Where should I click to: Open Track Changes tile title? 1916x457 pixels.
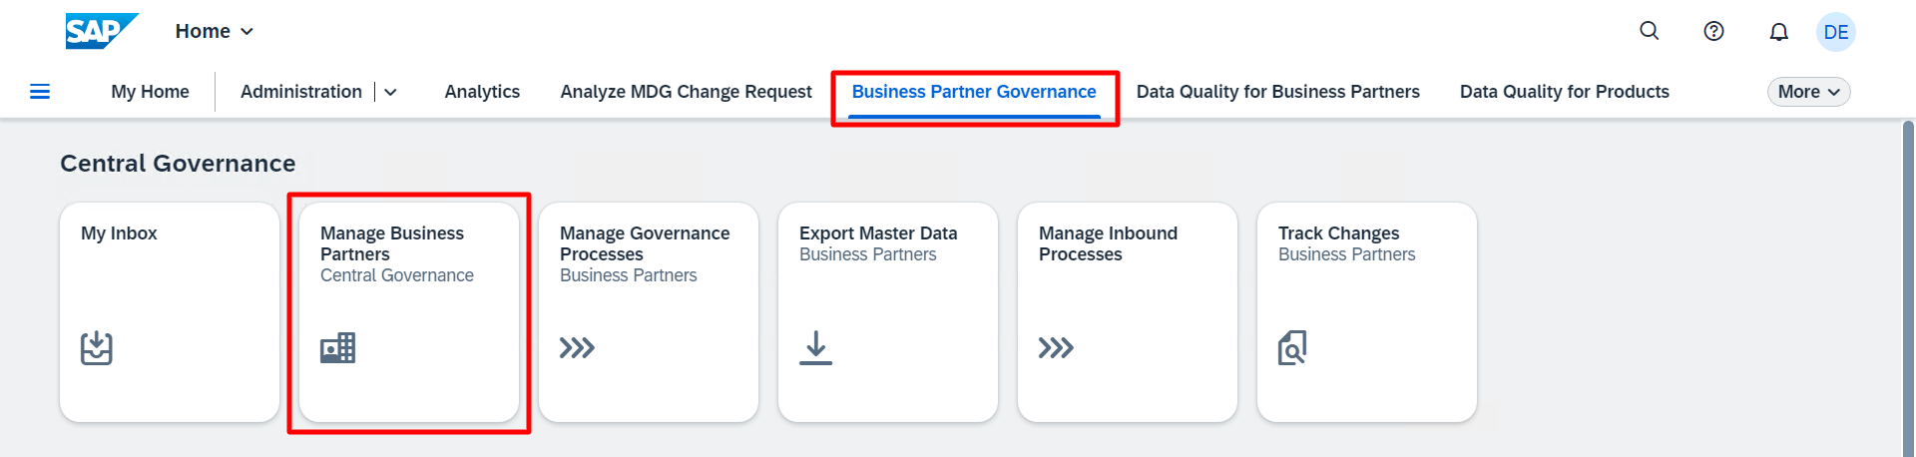(1338, 233)
